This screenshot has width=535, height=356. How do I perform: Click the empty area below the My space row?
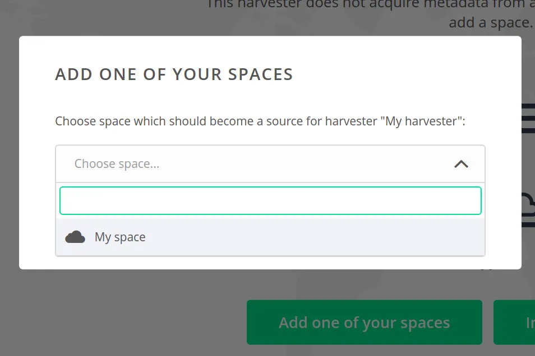pos(270,251)
